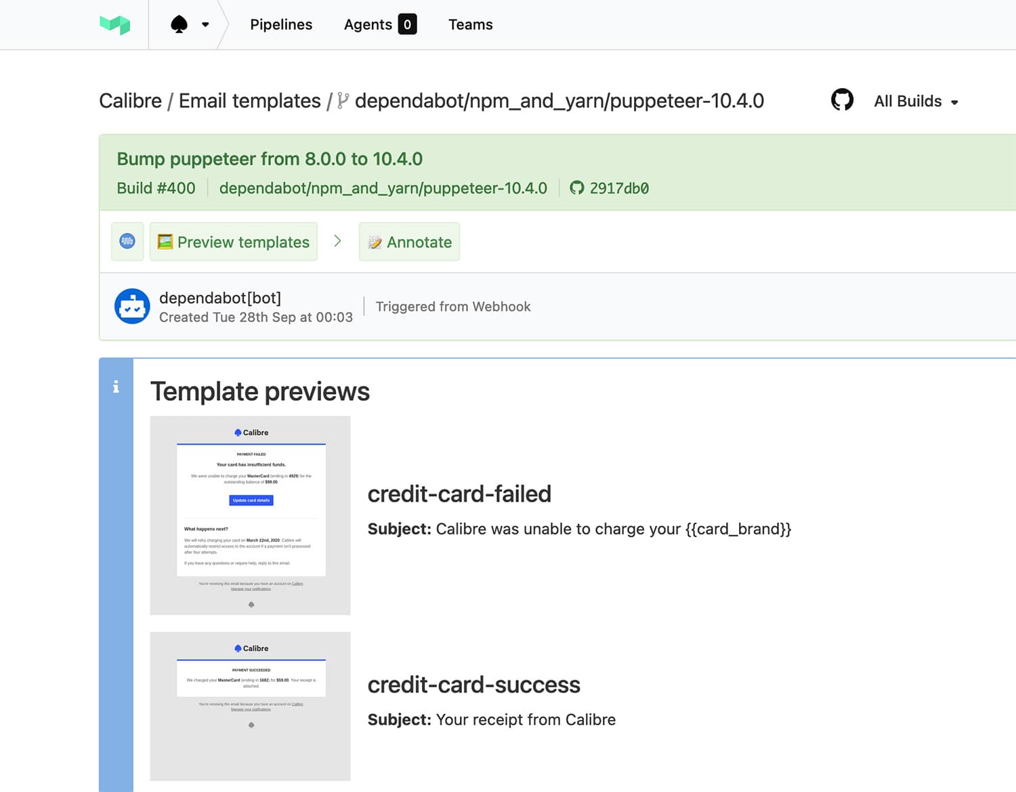Open the waveform pipeline step icon
Viewport: 1016px width, 792px height.
point(127,241)
